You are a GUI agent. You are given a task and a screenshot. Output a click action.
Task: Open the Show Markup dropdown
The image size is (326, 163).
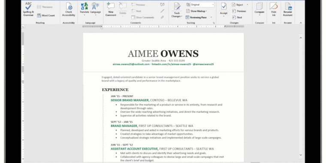click(x=196, y=11)
